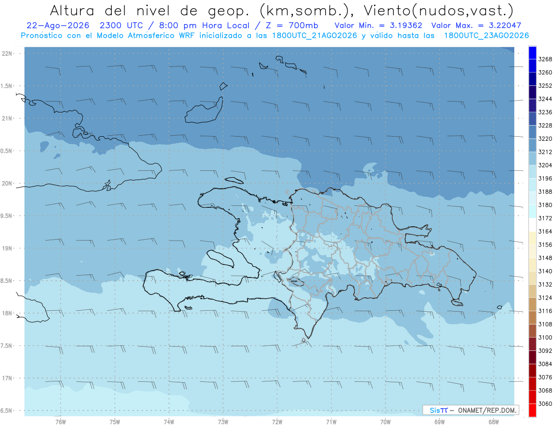
Task: Click the longitude label 74W
Action: pyautogui.click(x=169, y=422)
